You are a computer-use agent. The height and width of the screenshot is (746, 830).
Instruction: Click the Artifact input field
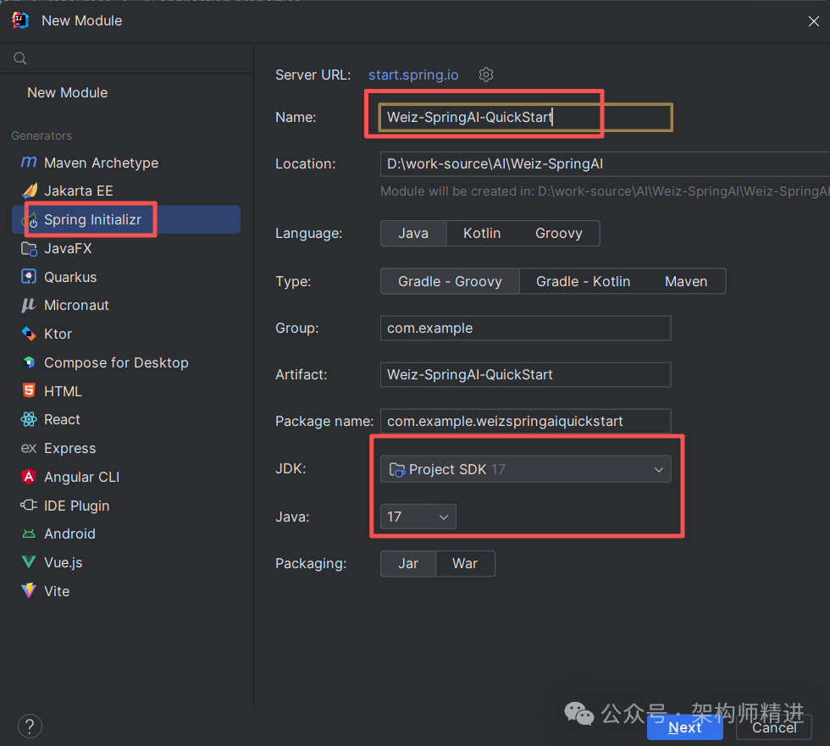[x=526, y=374]
